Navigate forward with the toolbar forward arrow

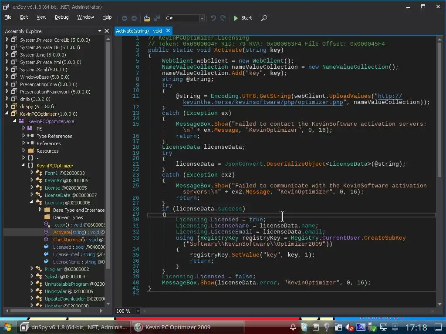[x=134, y=18]
